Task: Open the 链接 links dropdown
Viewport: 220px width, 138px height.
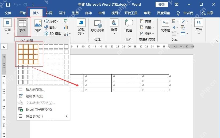Action: pos(114,27)
